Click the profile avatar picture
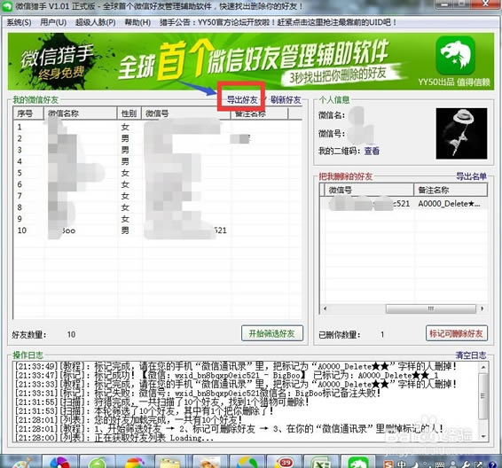502x468 pixels. click(x=461, y=133)
